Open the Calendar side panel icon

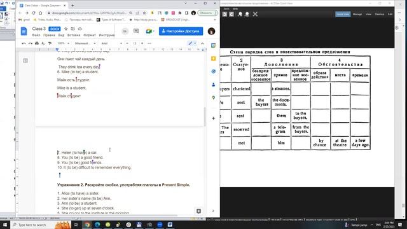point(214,45)
